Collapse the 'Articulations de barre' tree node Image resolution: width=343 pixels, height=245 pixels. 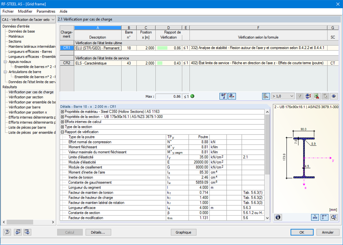point(5,72)
